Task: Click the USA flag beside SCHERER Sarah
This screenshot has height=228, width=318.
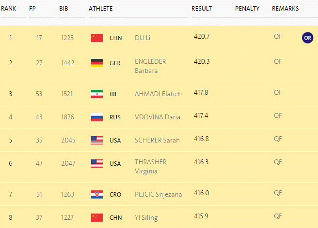Action: 97,140
